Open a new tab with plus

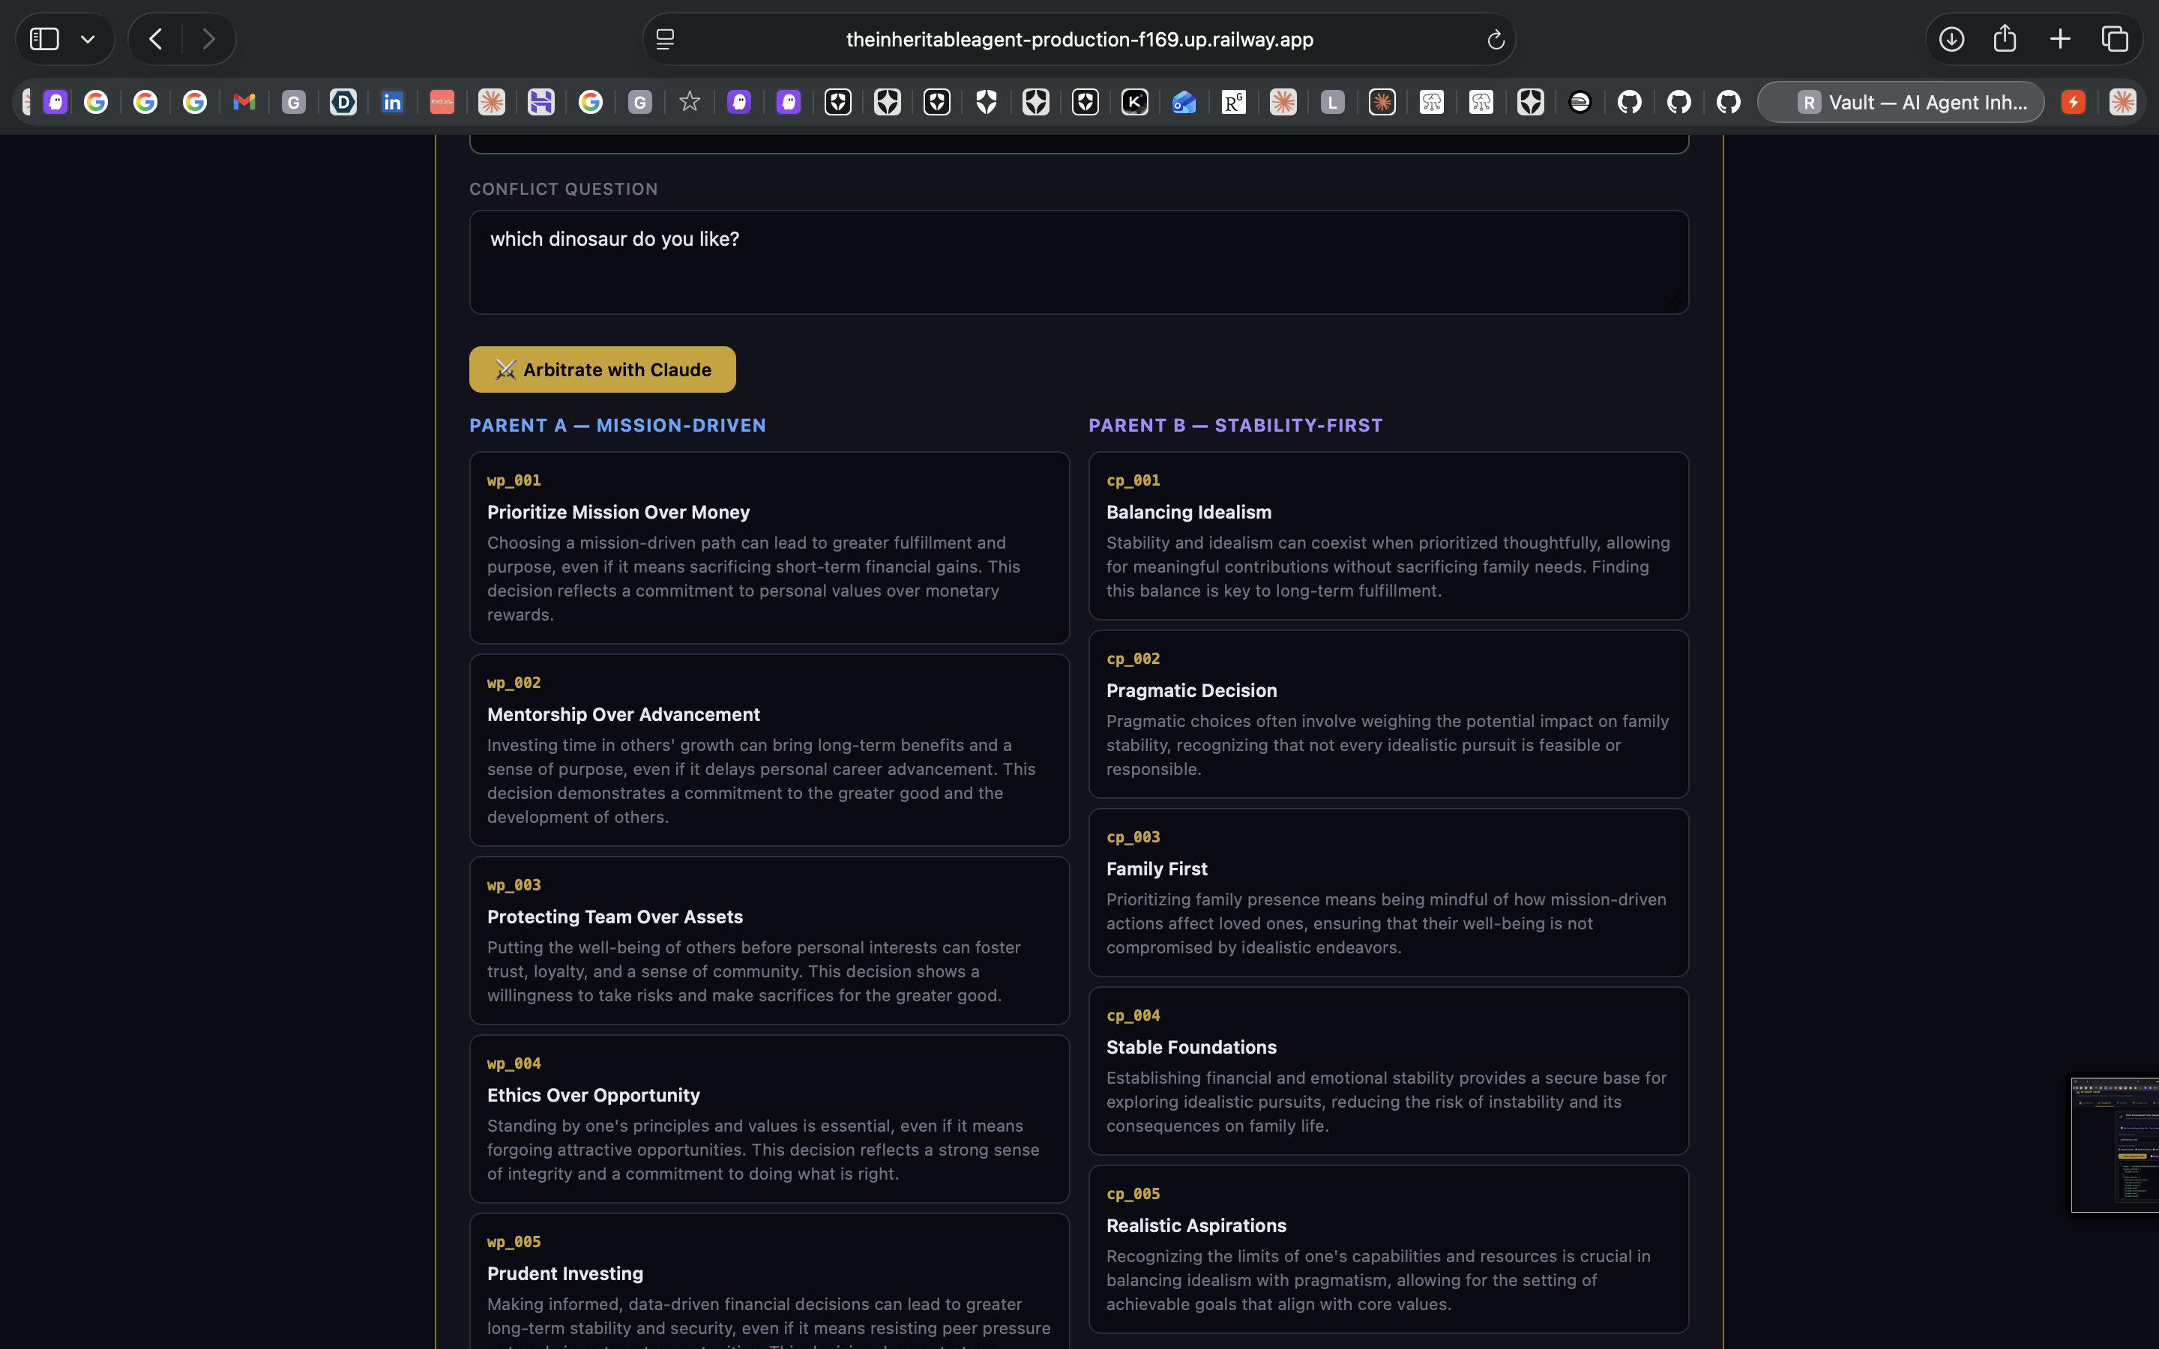(x=2060, y=39)
